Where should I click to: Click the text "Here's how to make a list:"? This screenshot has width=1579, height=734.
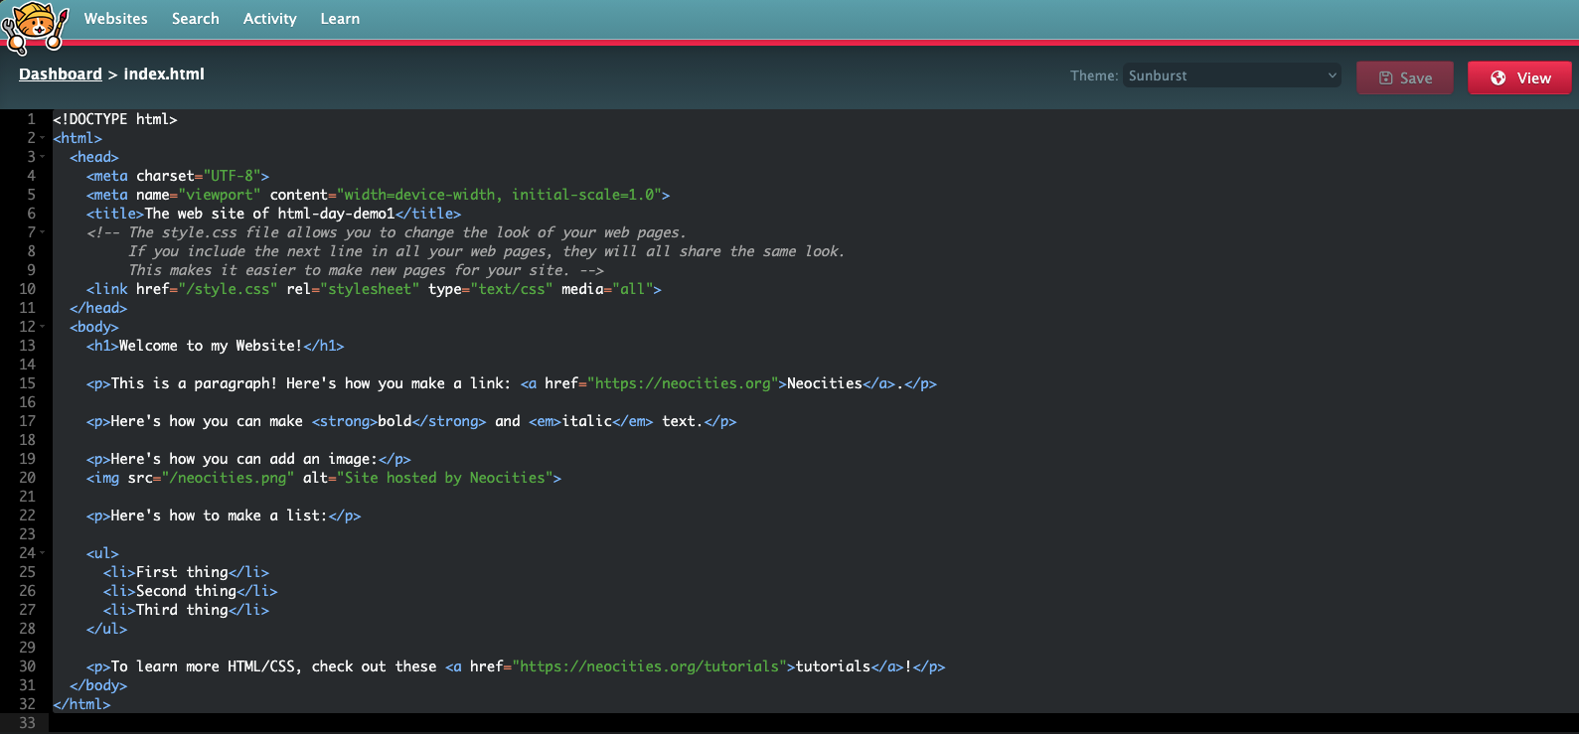220,515
